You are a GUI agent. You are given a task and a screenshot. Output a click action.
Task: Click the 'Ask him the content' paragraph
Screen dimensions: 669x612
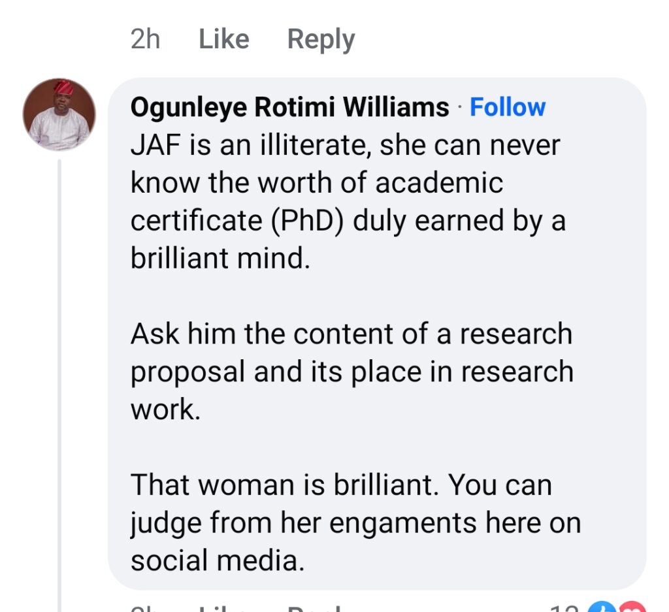point(351,372)
